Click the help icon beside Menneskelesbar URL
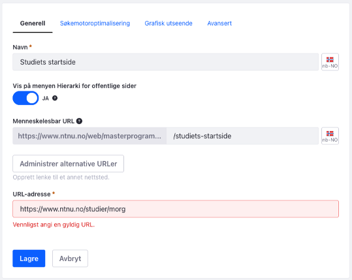The image size is (352, 280). 79,121
